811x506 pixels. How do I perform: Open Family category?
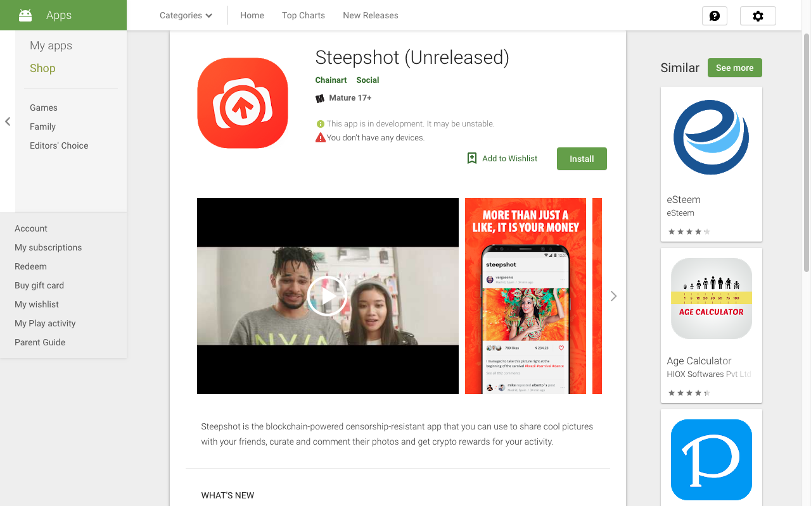click(42, 126)
